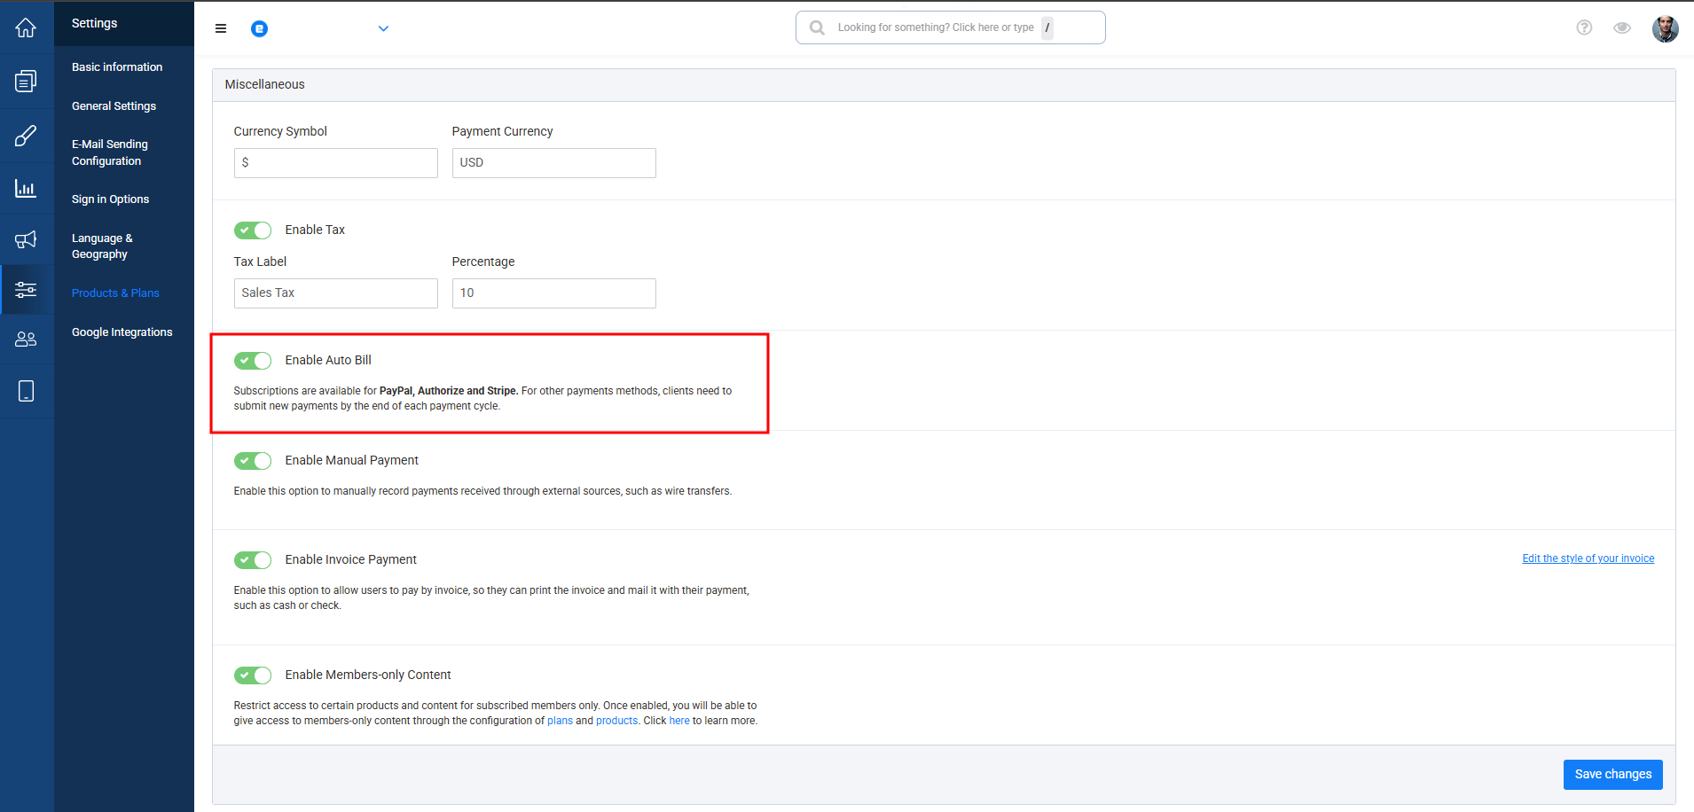The image size is (1694, 812).
Task: Toggle the Enable Manual Payment switch
Action: point(253,461)
